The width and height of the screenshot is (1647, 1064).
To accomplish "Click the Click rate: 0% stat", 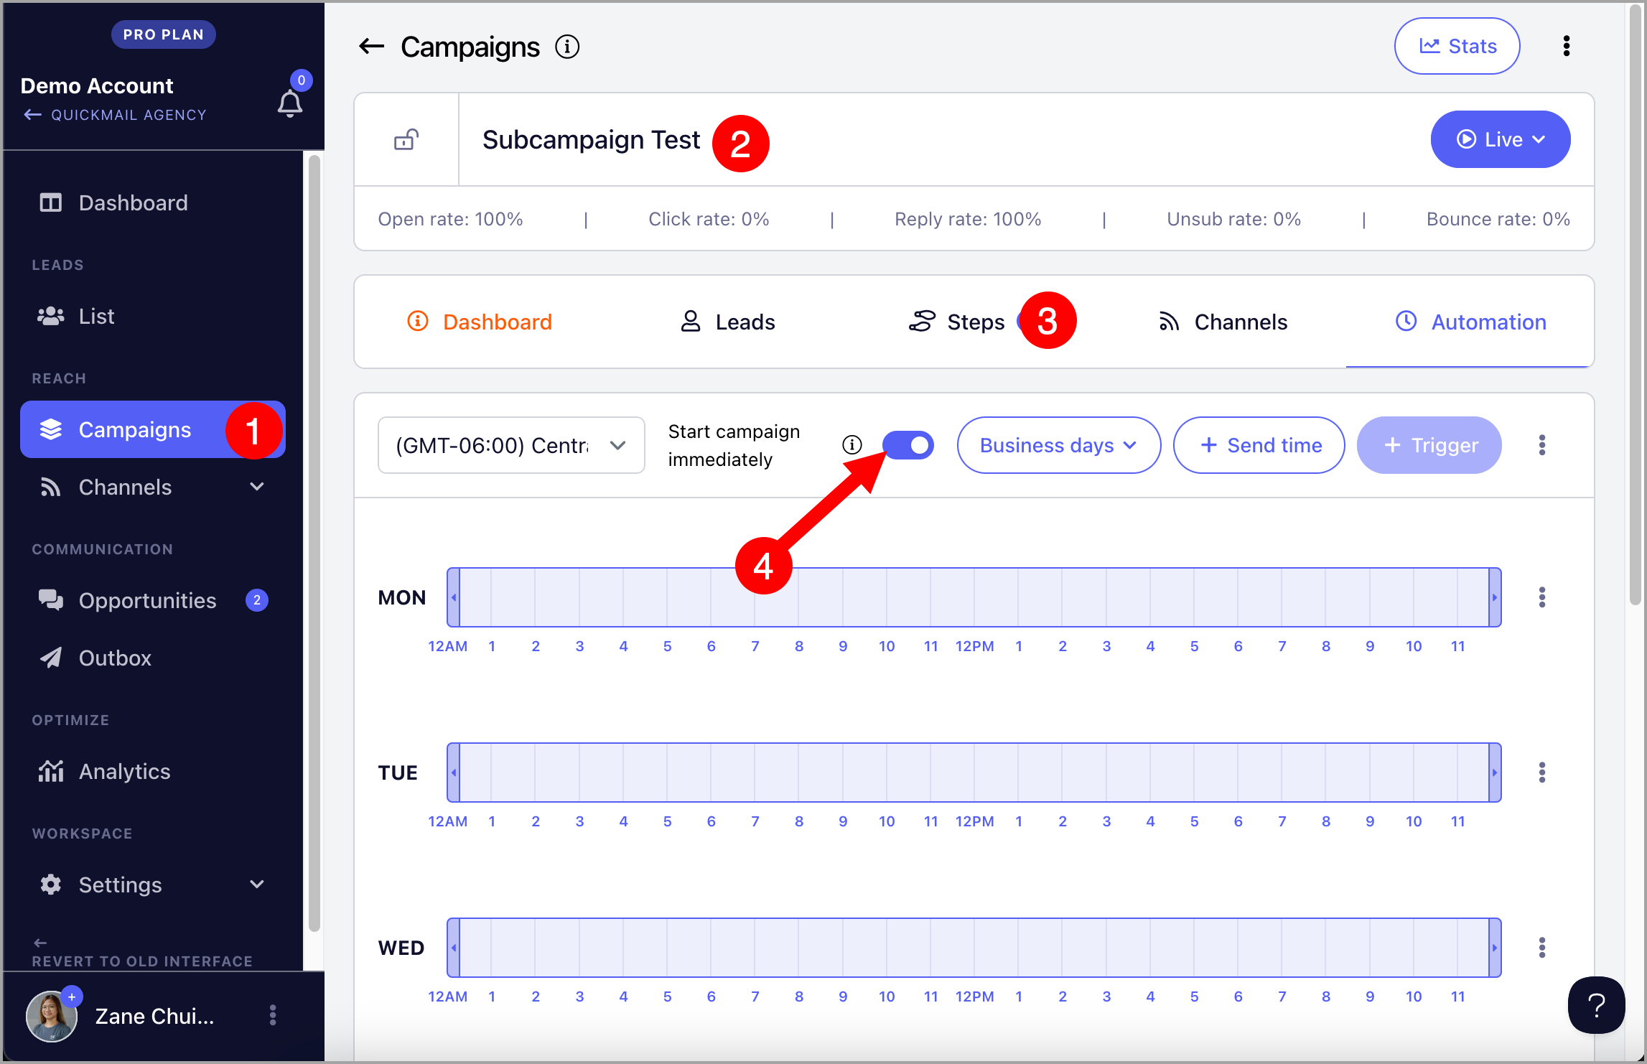I will tap(709, 219).
